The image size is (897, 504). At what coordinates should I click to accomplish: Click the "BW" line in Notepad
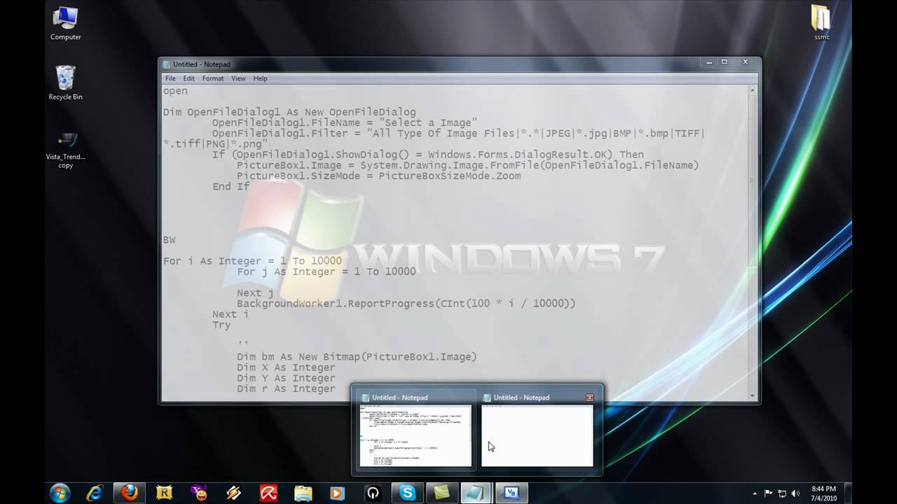(x=170, y=239)
